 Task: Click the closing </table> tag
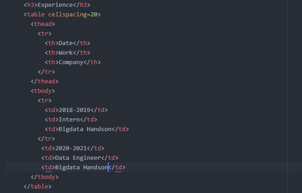click(37, 187)
